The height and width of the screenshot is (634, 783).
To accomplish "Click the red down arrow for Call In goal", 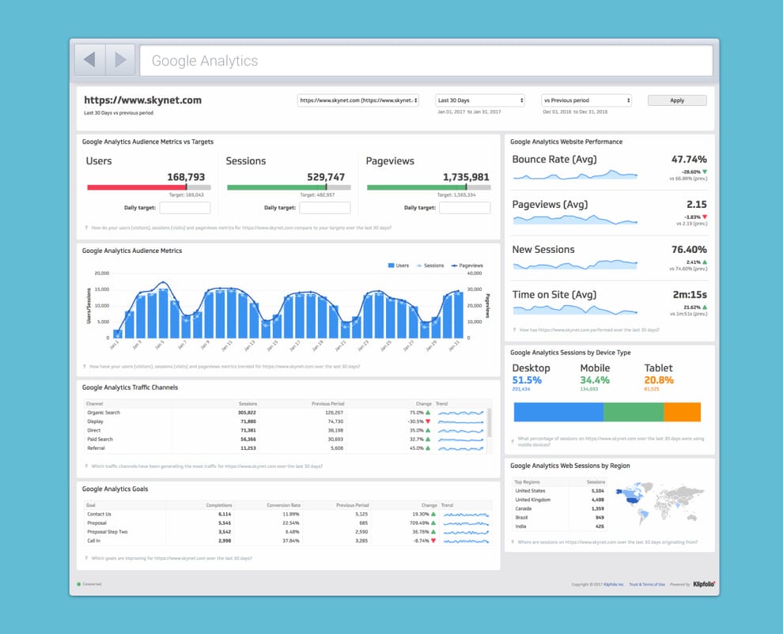I will pyautogui.click(x=433, y=541).
